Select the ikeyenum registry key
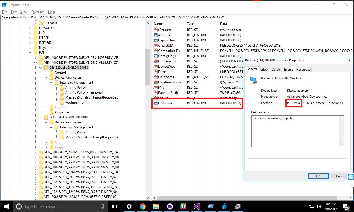Screen dimensions: 354x212 tap(46, 48)
